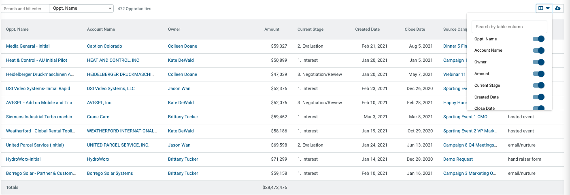Open HydroWorx-Initial opportunity
Viewport: 570px width, 195px height.
[x=23, y=159]
